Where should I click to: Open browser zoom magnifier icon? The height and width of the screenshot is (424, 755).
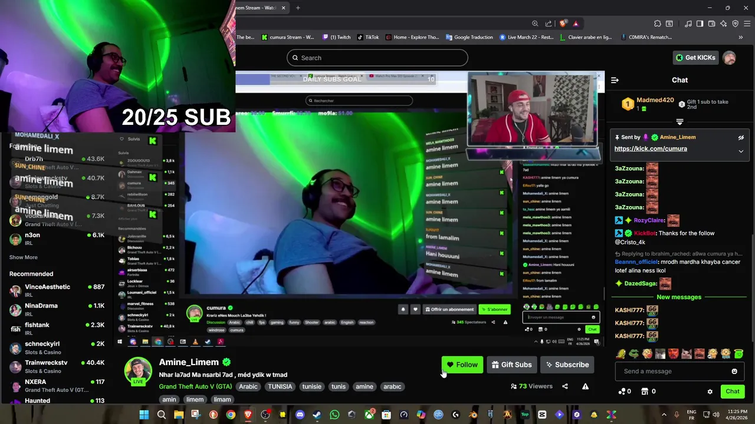(x=535, y=24)
